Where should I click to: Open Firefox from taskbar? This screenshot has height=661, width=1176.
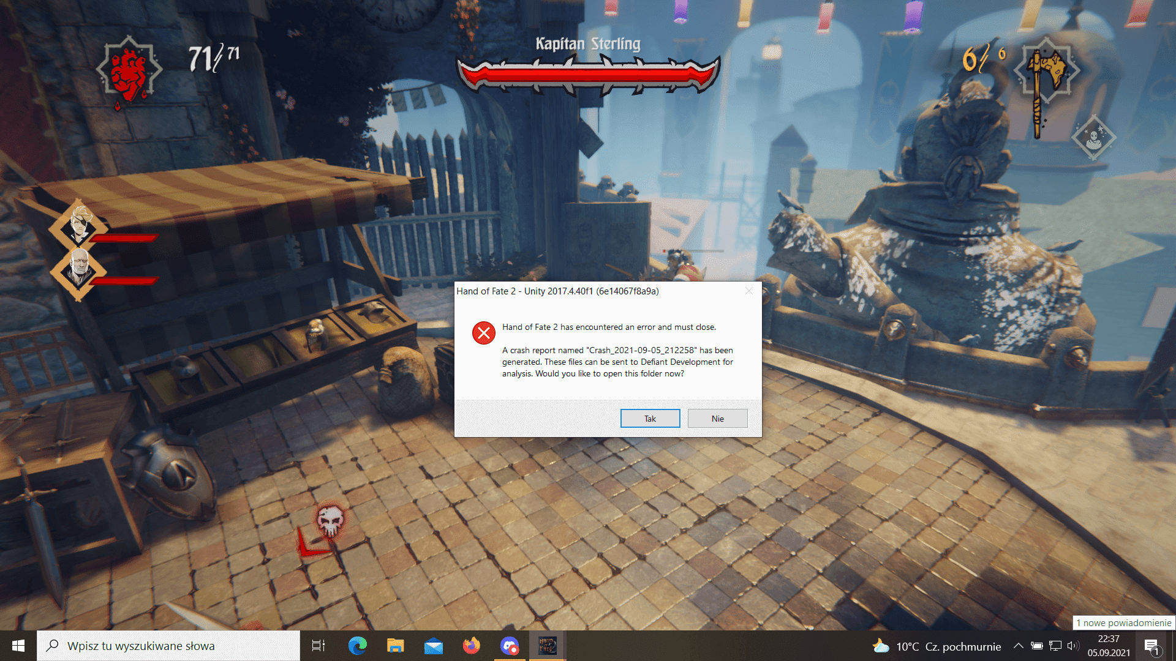click(x=472, y=646)
